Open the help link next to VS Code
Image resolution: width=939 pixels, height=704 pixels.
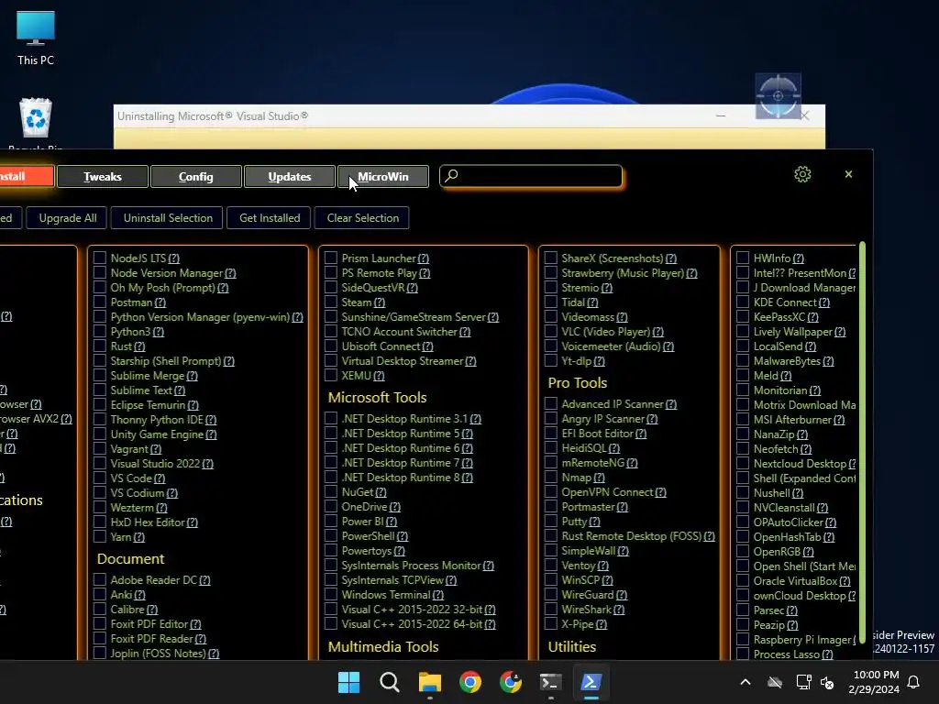pos(160,478)
